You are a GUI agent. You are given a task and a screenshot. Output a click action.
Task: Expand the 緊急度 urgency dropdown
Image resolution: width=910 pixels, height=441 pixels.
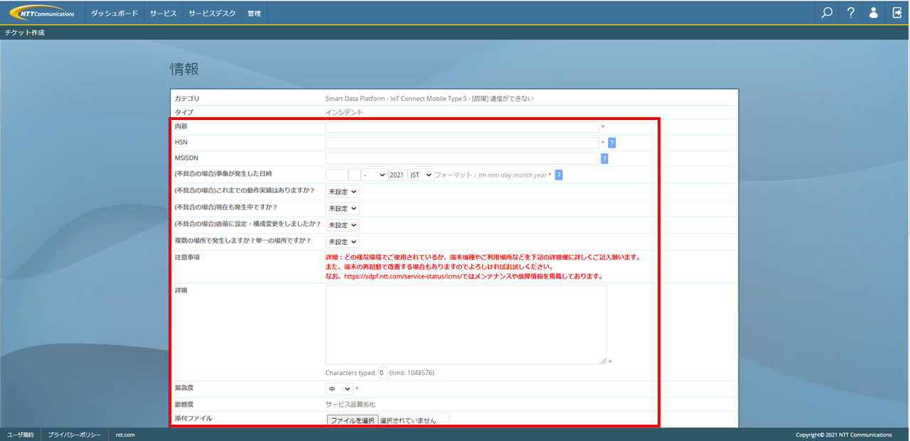tap(340, 389)
